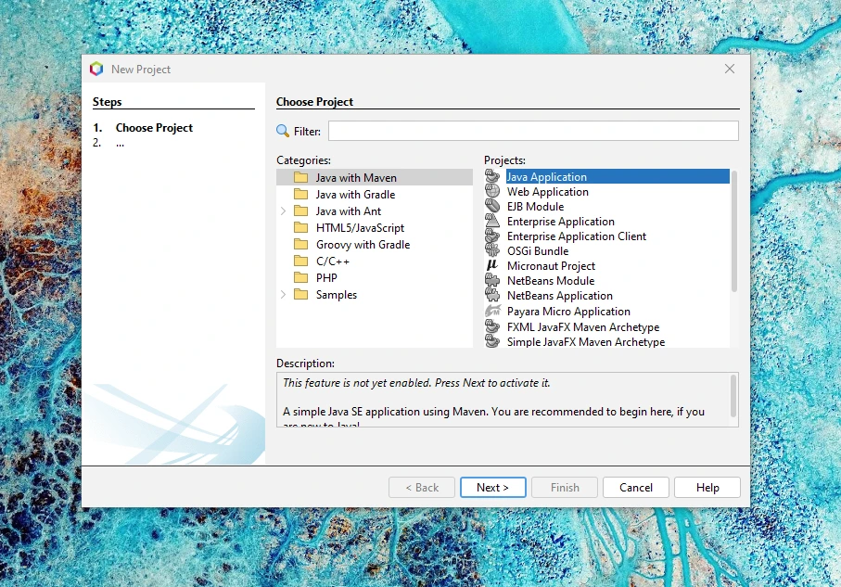Click the NetBeans logo in title bar

click(96, 69)
